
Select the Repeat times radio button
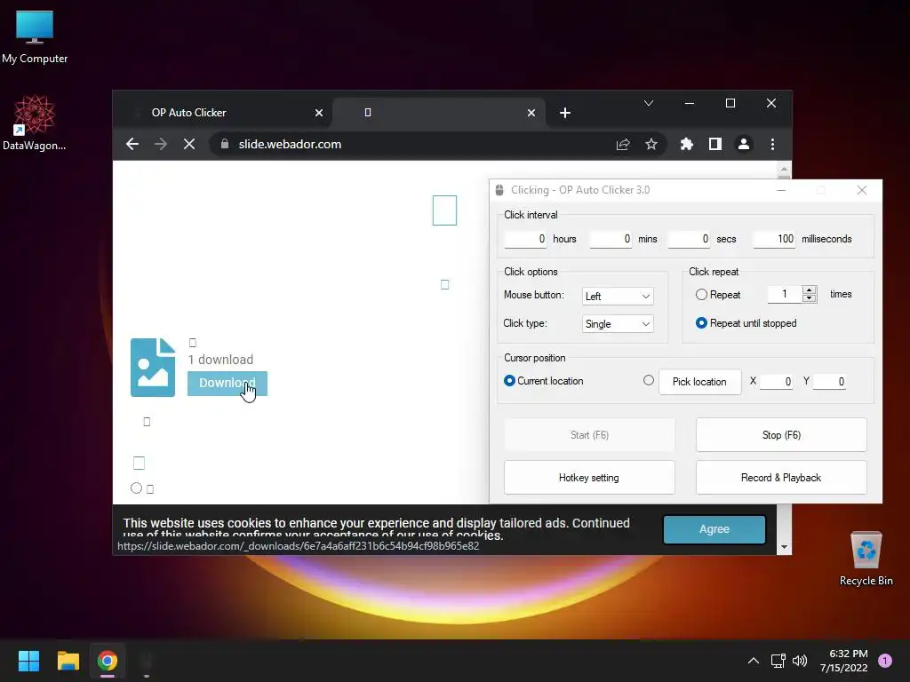click(x=701, y=295)
